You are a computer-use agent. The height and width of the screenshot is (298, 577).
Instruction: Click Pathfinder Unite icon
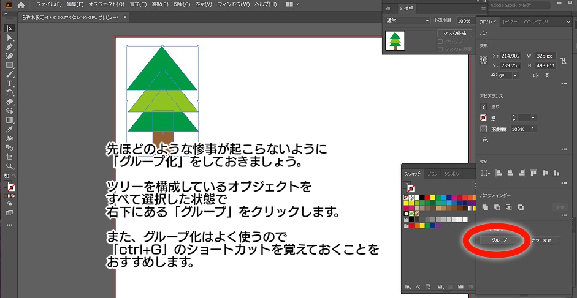pos(486,207)
